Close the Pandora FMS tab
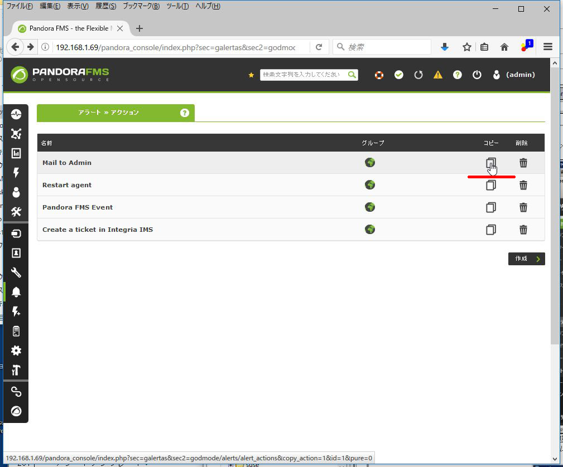Screen dimensions: 563x467 pos(120,28)
